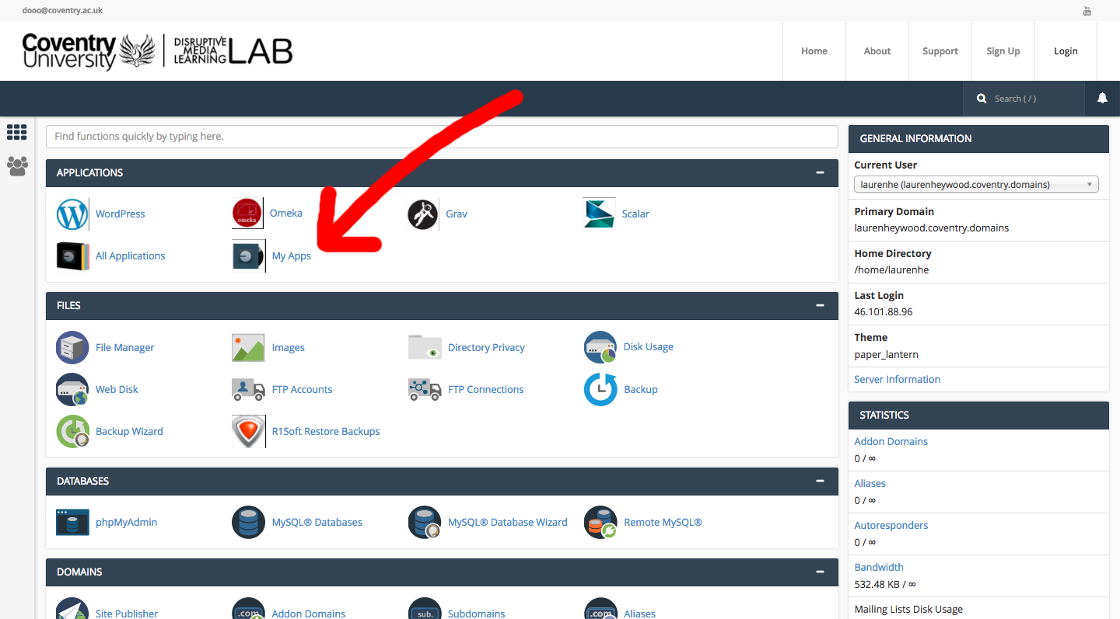1120x619 pixels.
Task: Click the Login menu item
Action: tap(1066, 51)
